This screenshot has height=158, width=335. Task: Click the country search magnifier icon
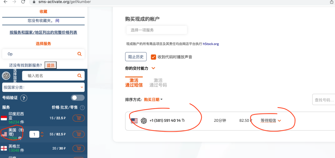point(80,76)
